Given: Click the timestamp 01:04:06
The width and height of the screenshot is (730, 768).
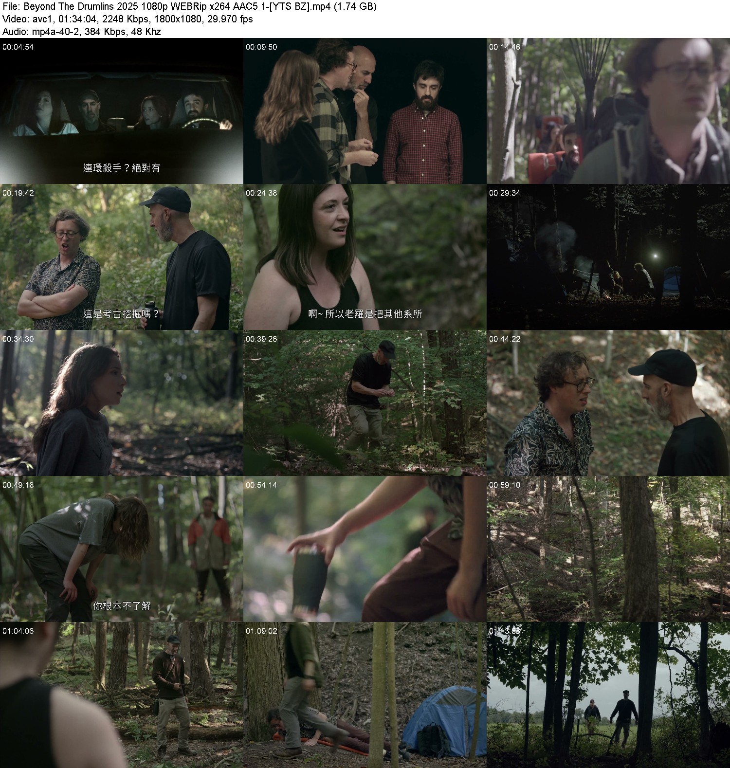Looking at the screenshot, I should click(x=18, y=631).
